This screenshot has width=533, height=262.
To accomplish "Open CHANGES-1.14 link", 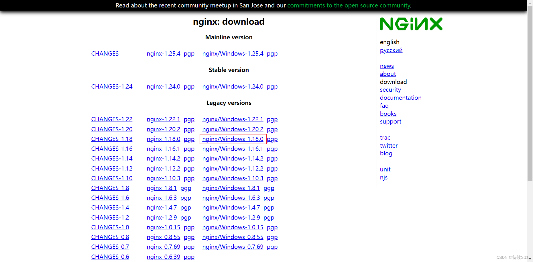I will 112,159.
